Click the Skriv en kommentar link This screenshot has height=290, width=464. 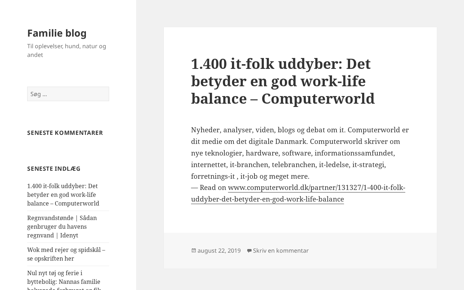click(281, 250)
